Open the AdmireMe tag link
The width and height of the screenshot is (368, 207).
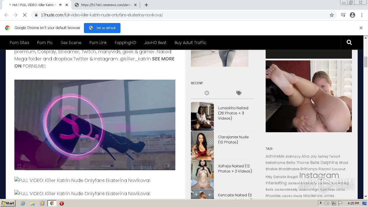coord(275,156)
